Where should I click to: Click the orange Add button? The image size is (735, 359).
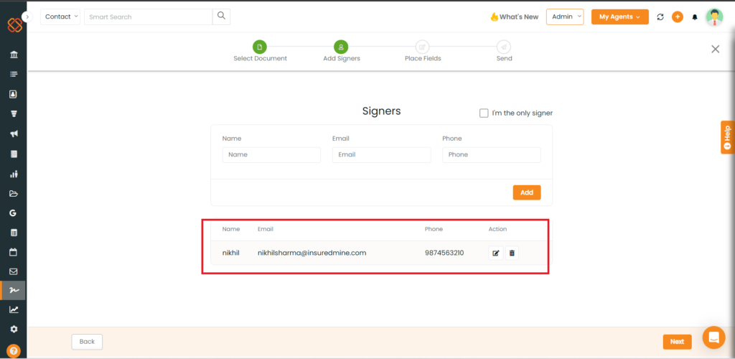pos(526,192)
